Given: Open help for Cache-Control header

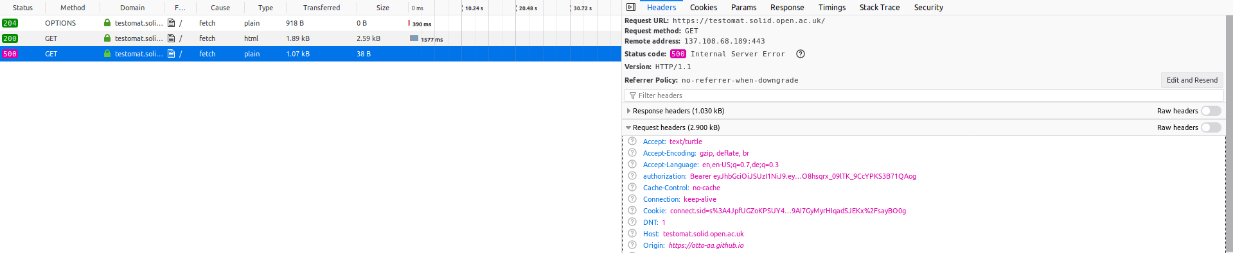Looking at the screenshot, I should pyautogui.click(x=632, y=188).
